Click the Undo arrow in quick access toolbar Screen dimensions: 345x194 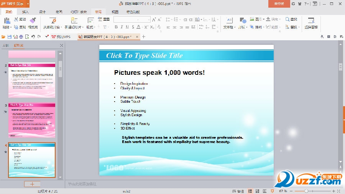pos(33,37)
